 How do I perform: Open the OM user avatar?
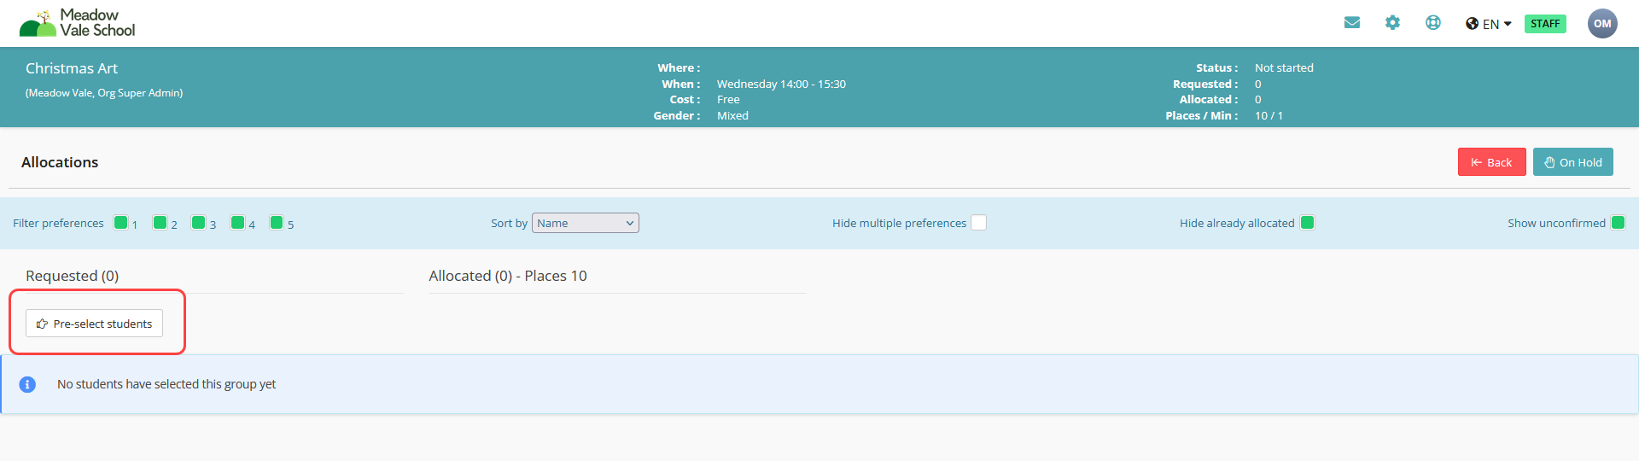coord(1602,24)
